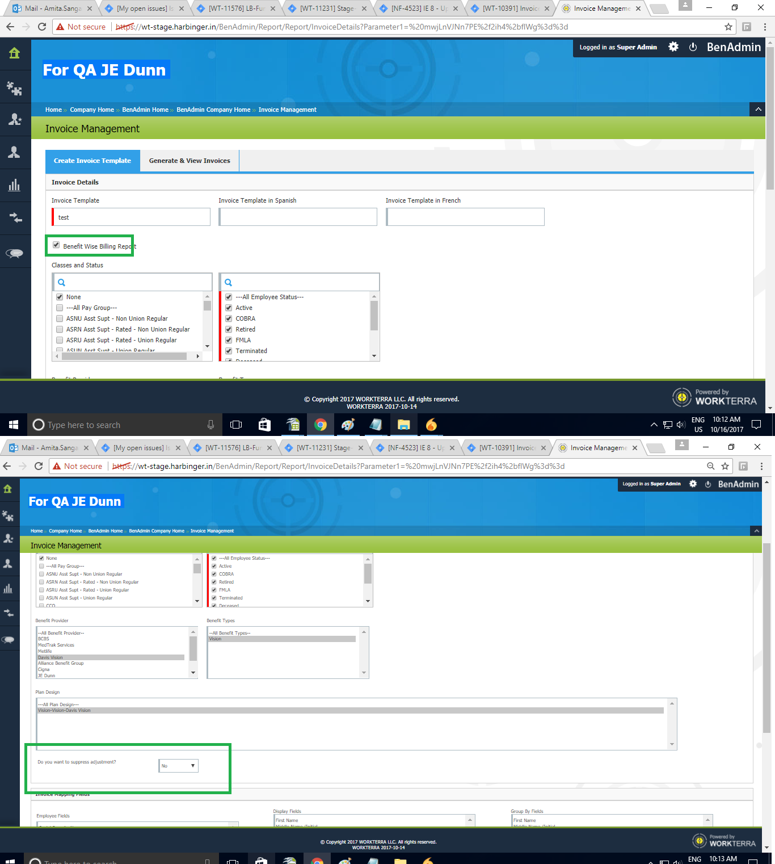Click down arrow of upper employee status scrollbar
The width and height of the screenshot is (775, 864).
pos(374,356)
